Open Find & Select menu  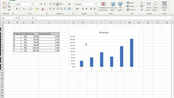pyautogui.click(x=155, y=7)
